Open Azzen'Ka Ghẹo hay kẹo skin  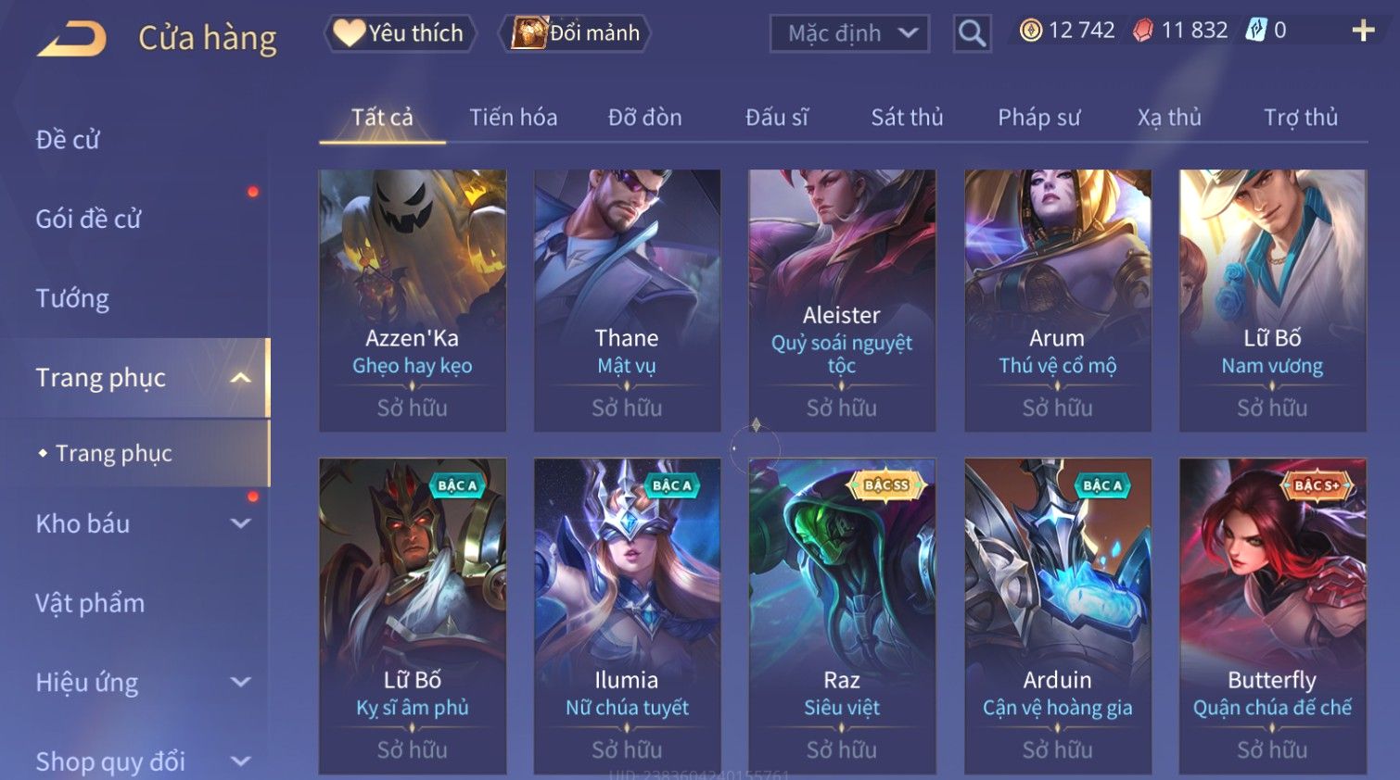point(413,300)
